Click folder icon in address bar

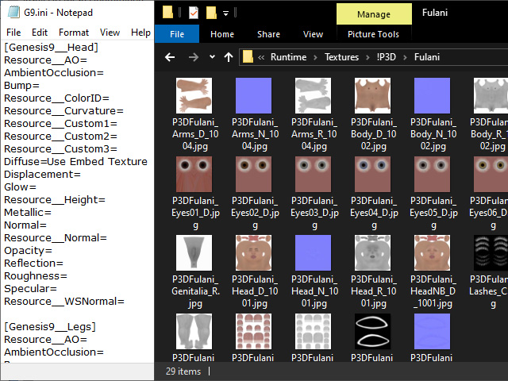click(248, 57)
